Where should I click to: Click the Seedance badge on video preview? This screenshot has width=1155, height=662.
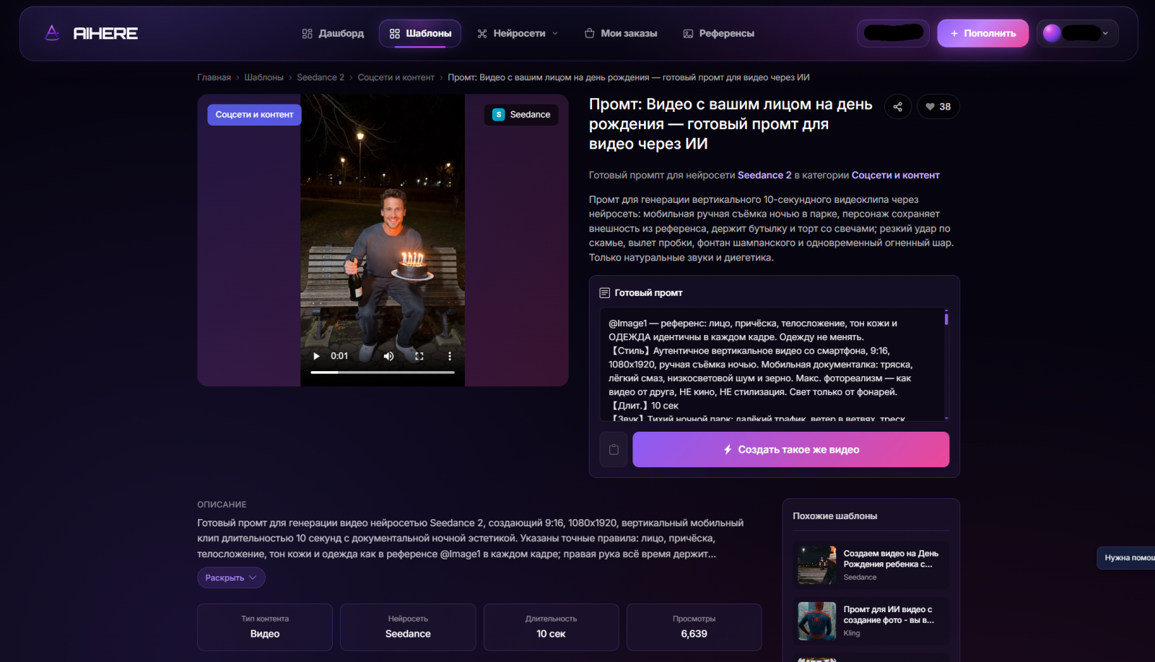point(521,115)
